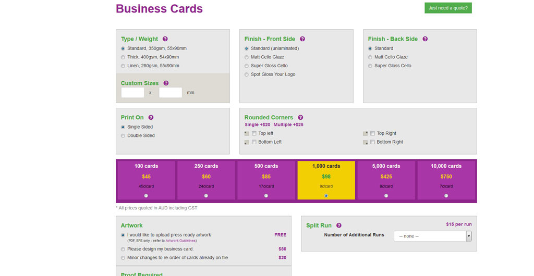Click the Top Right corner preview icon

point(366,134)
